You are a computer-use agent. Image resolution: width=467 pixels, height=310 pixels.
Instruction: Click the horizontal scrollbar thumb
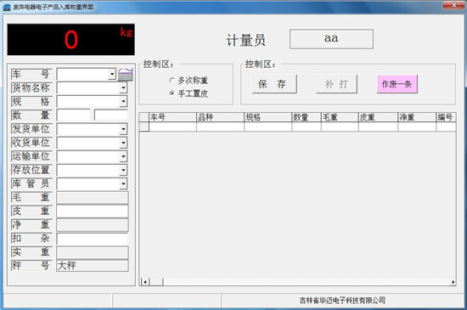point(156,282)
